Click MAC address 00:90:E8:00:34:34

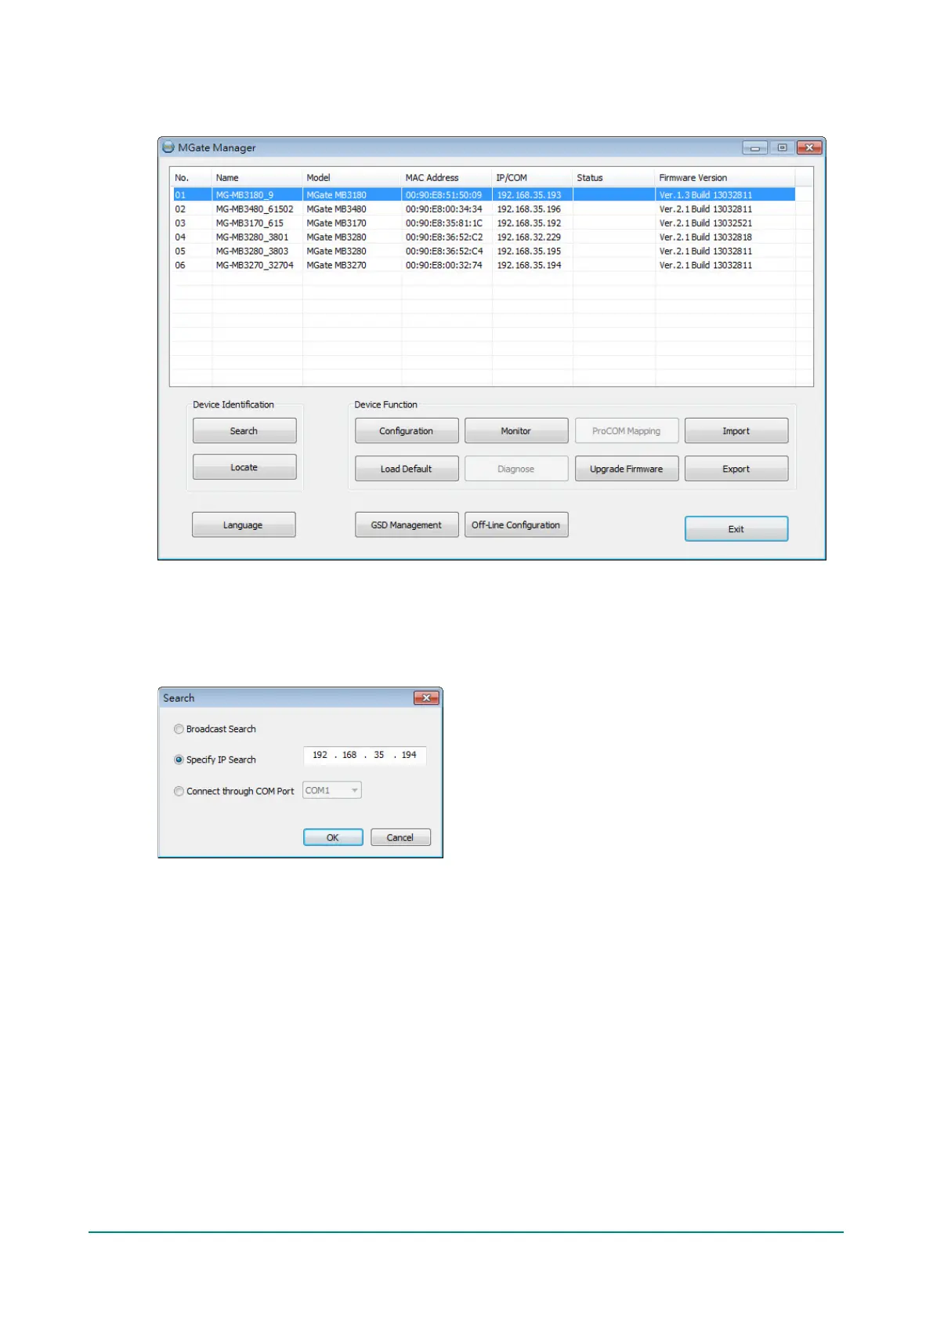click(443, 209)
